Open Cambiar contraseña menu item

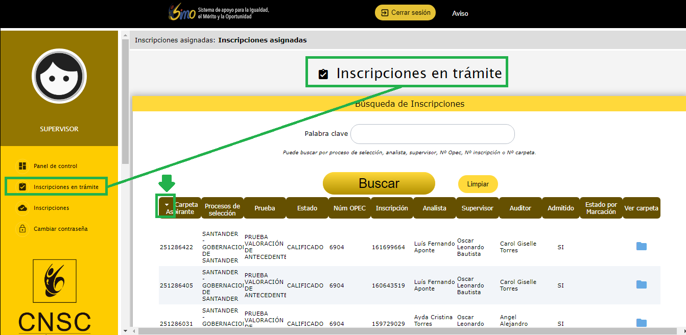[60, 229]
